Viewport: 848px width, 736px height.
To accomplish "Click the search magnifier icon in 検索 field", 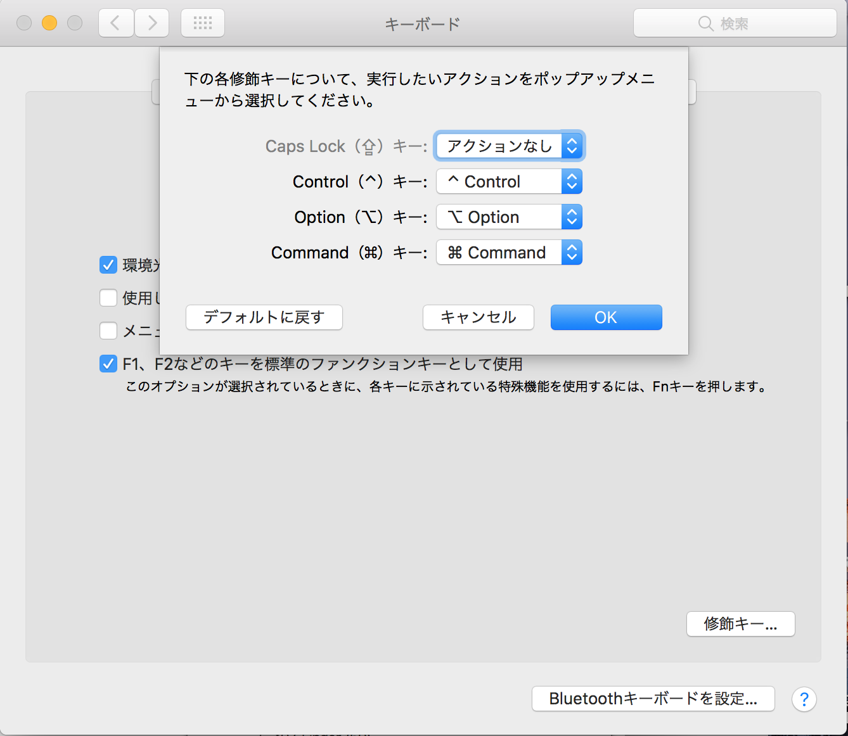I will (706, 23).
